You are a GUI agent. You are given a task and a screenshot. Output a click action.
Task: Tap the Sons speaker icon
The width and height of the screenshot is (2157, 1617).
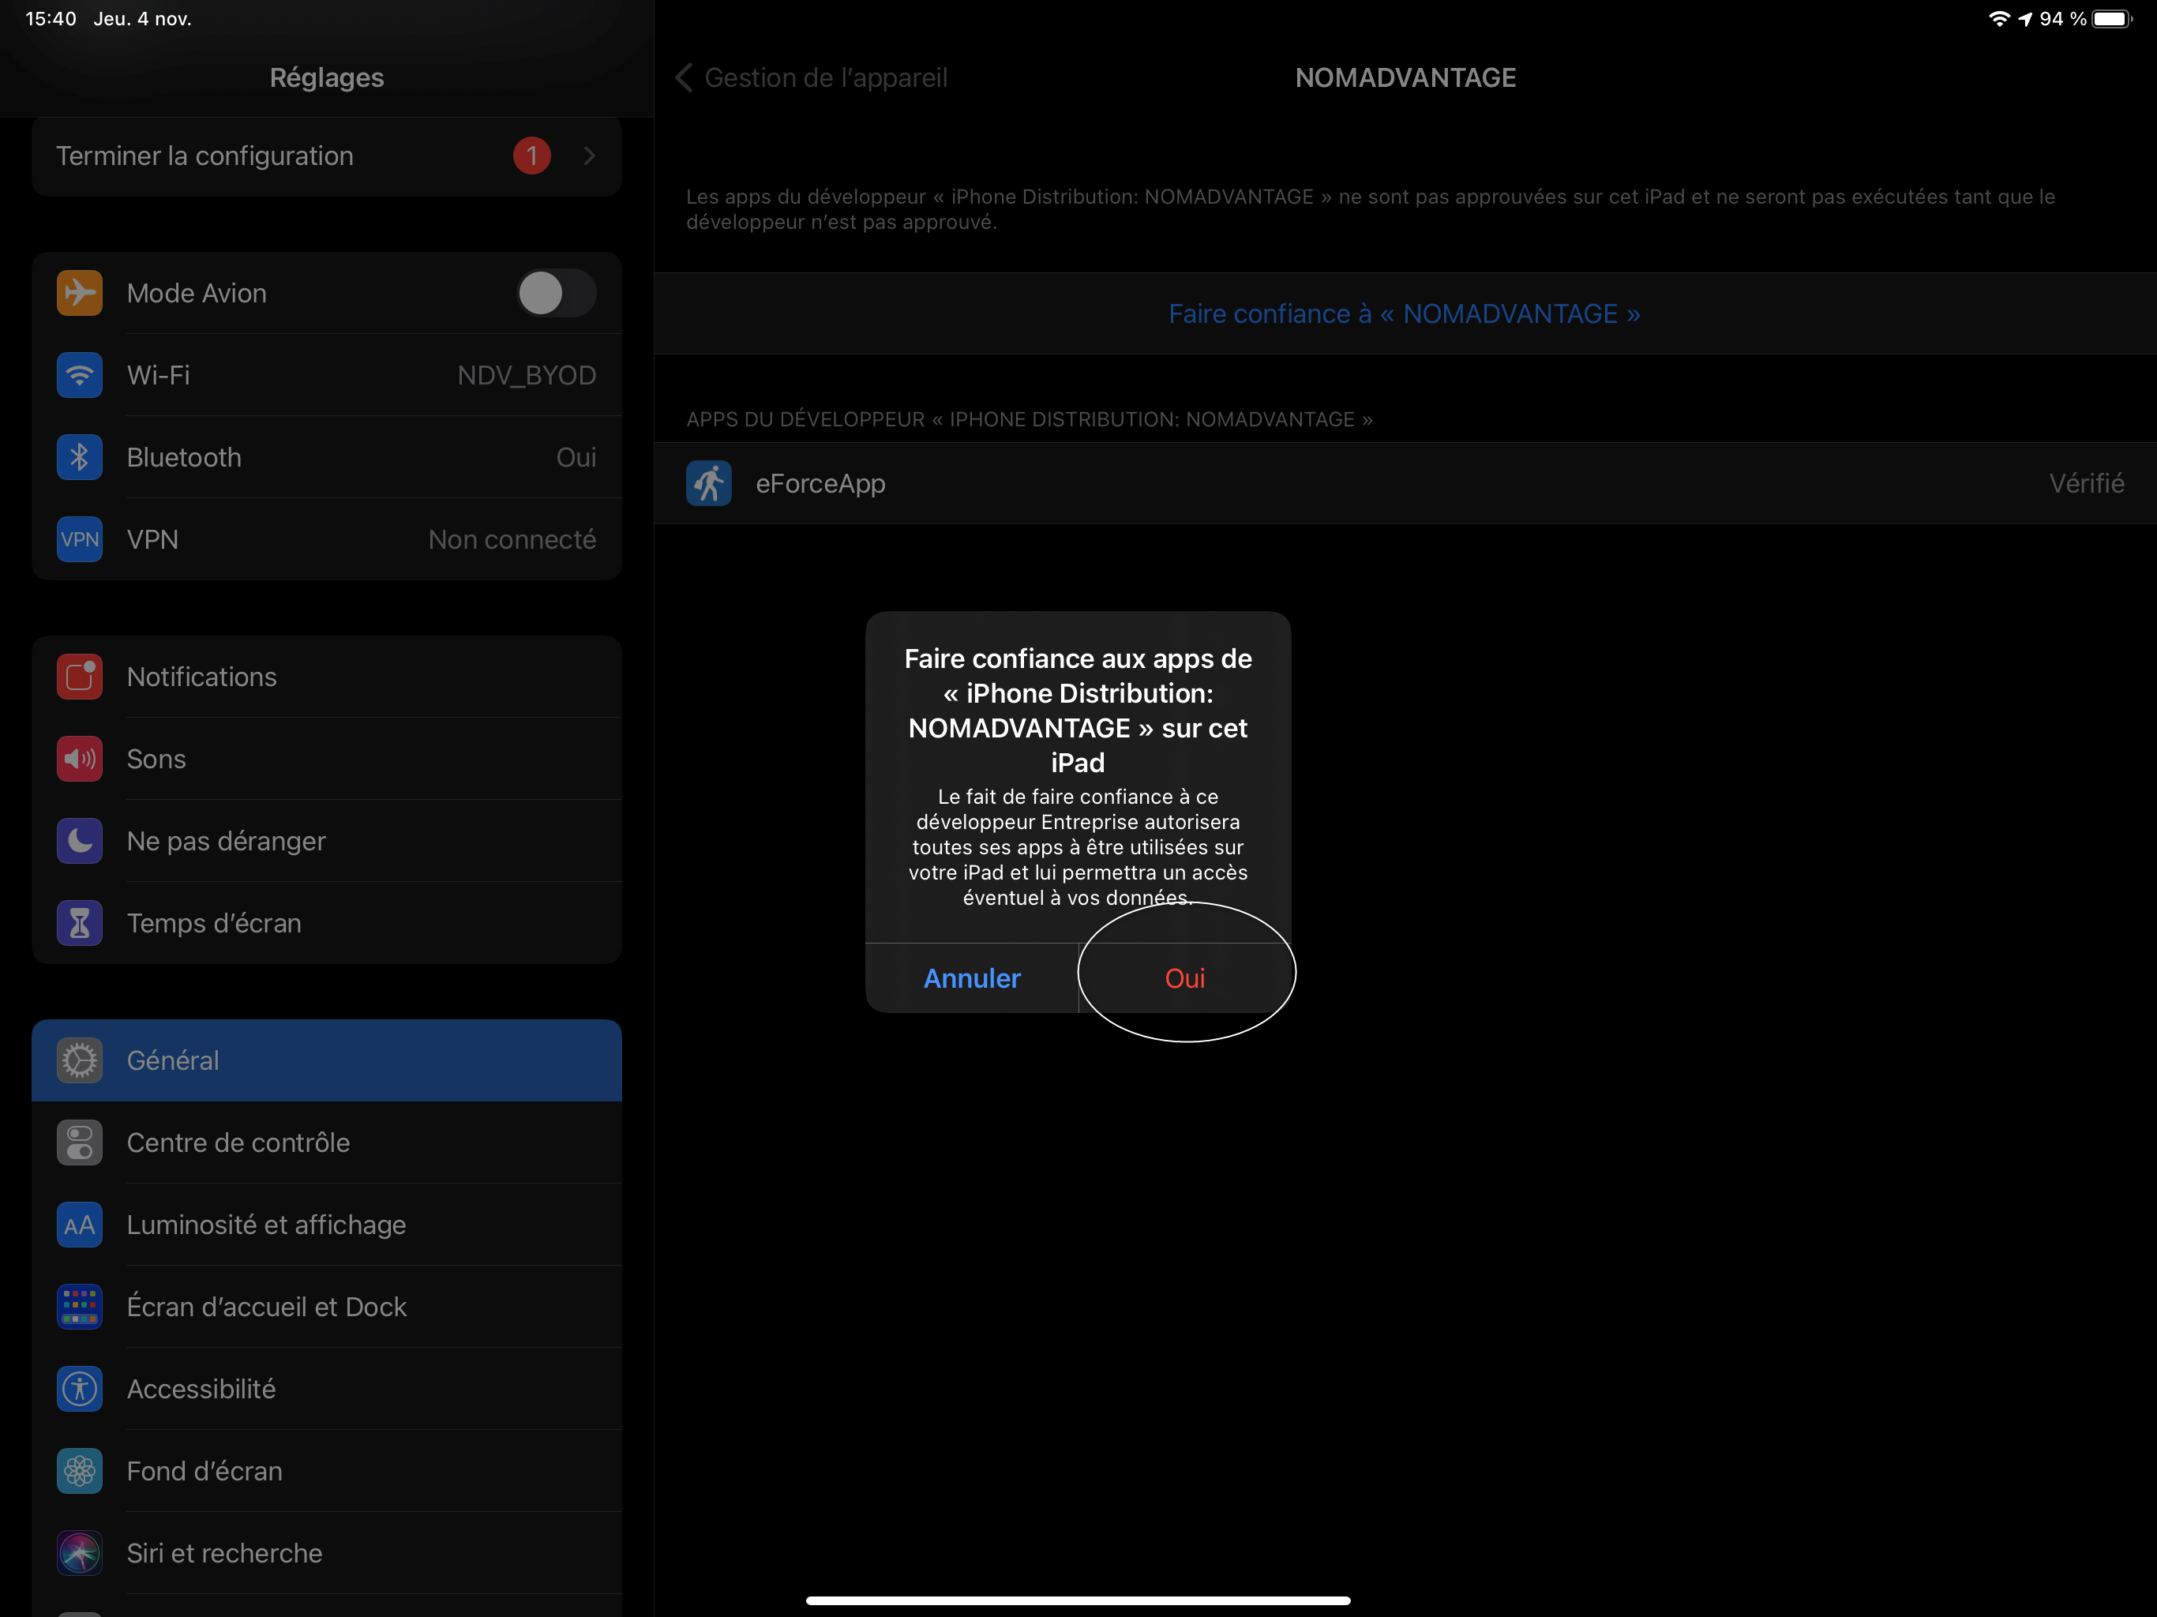click(80, 759)
